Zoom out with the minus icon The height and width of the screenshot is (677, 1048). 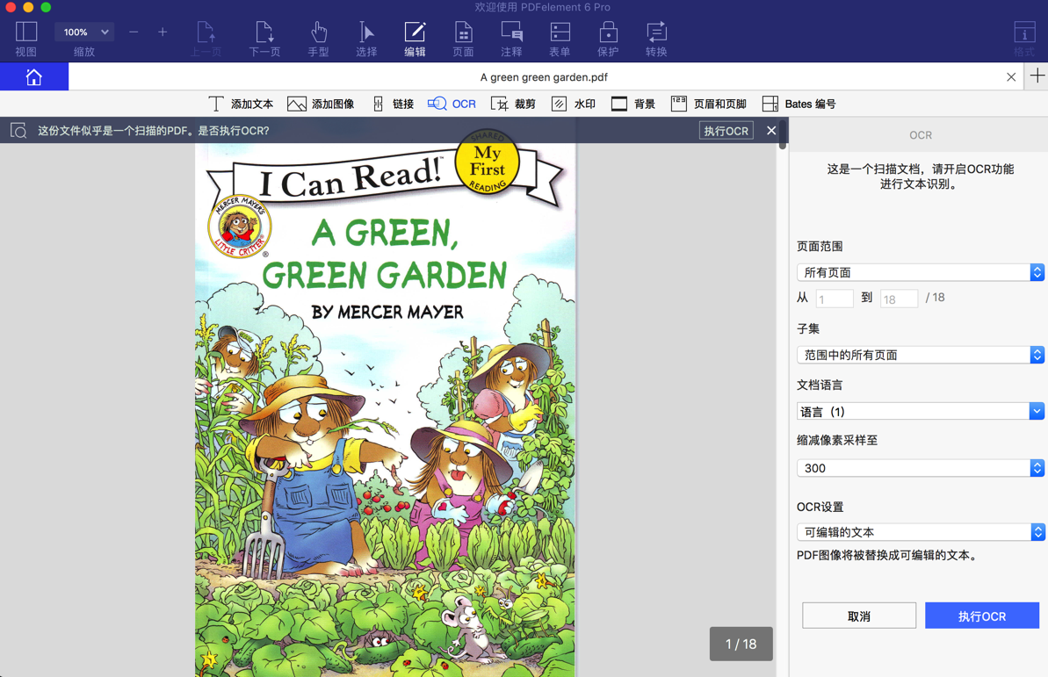(134, 32)
